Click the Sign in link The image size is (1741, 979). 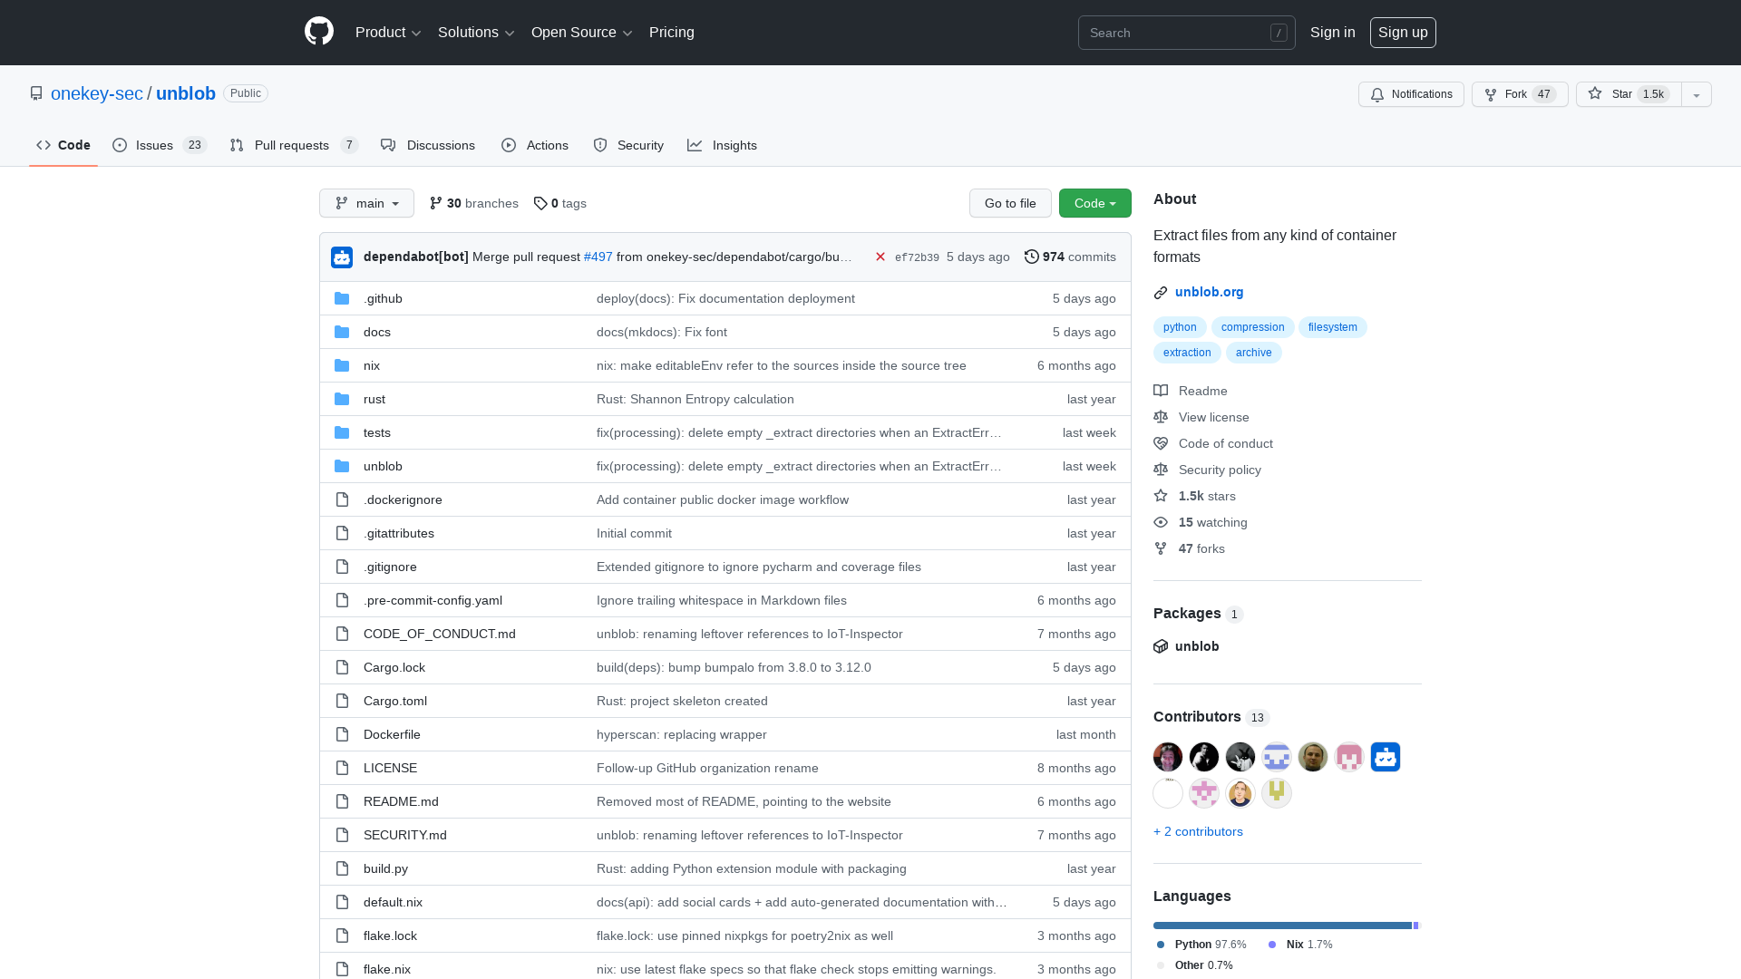(x=1333, y=33)
